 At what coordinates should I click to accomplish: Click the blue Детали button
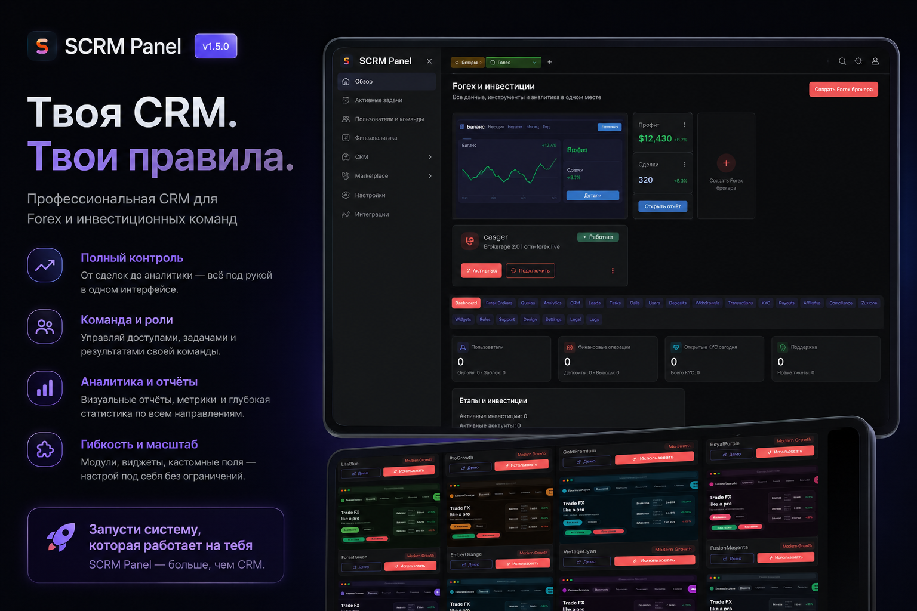(x=593, y=195)
